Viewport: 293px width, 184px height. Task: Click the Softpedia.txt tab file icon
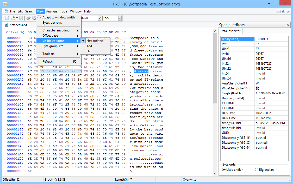click(x=6, y=25)
